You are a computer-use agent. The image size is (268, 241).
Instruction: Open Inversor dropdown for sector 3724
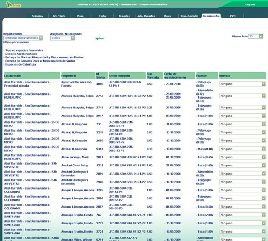click(x=243, y=231)
